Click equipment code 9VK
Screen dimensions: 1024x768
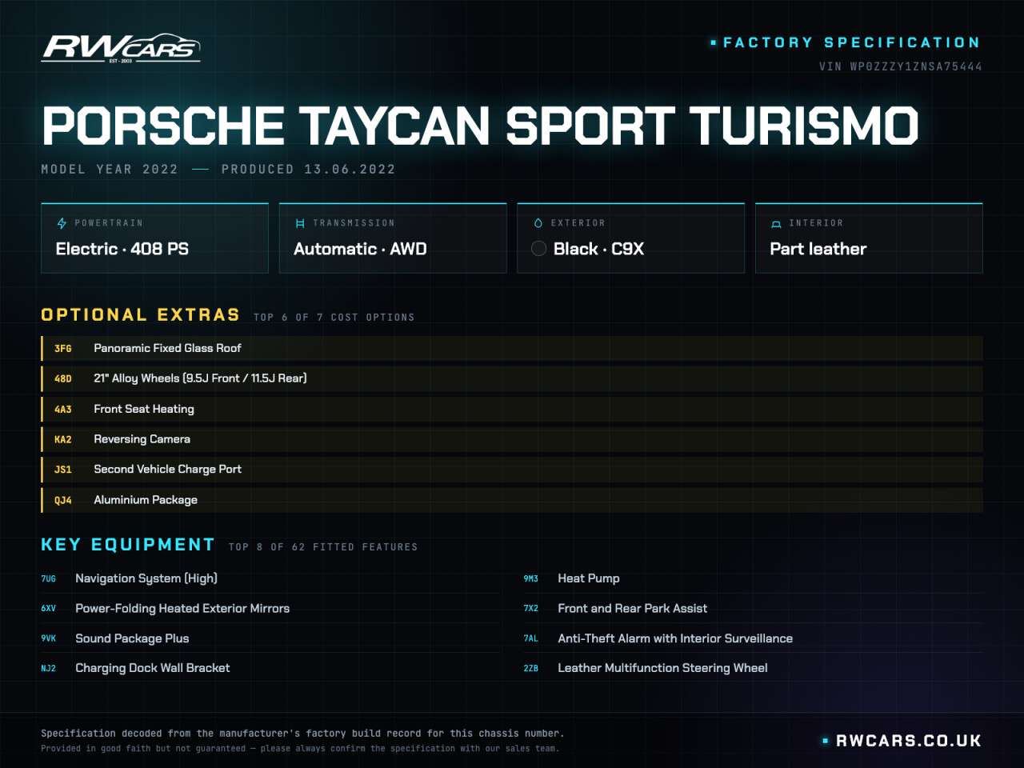click(49, 638)
